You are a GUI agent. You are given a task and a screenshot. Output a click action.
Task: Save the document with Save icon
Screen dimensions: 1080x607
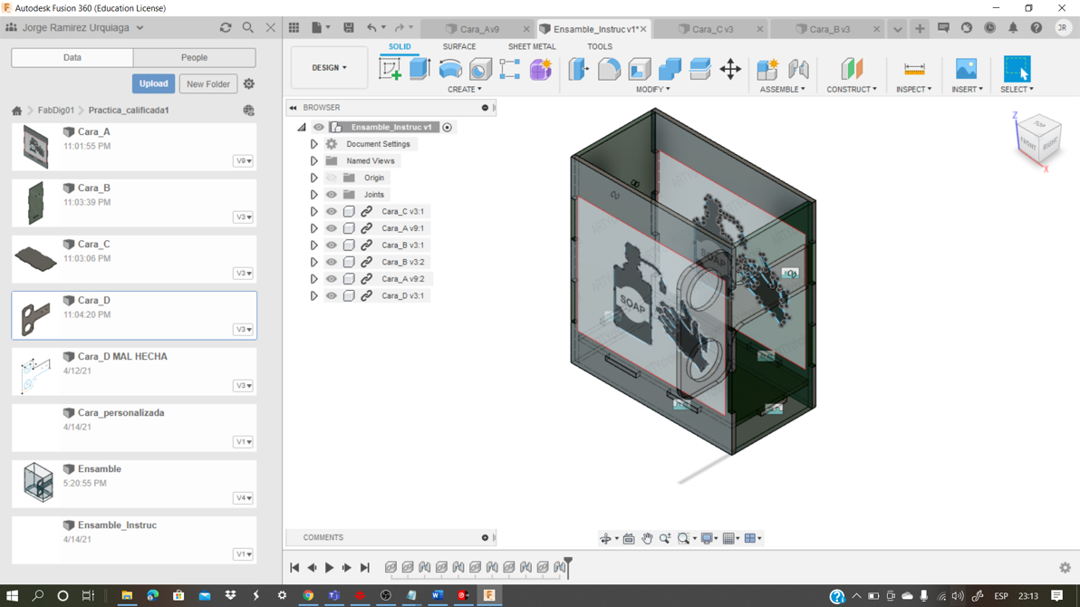click(349, 27)
